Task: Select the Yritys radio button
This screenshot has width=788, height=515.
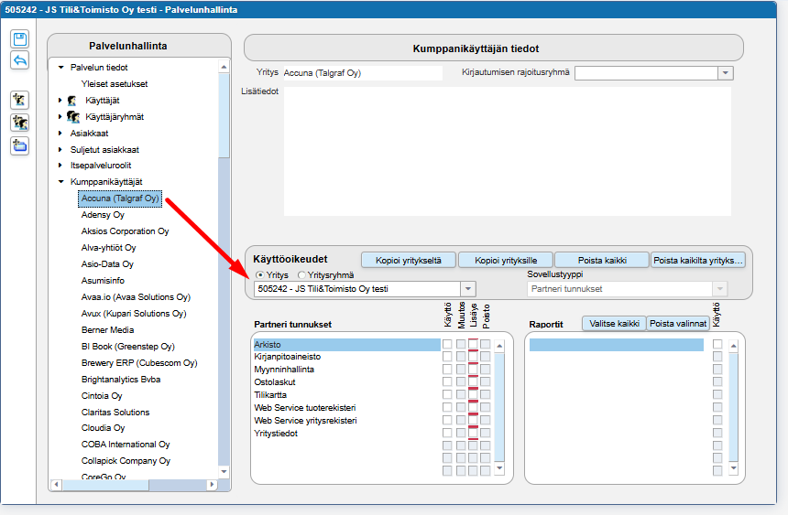Action: 259,275
